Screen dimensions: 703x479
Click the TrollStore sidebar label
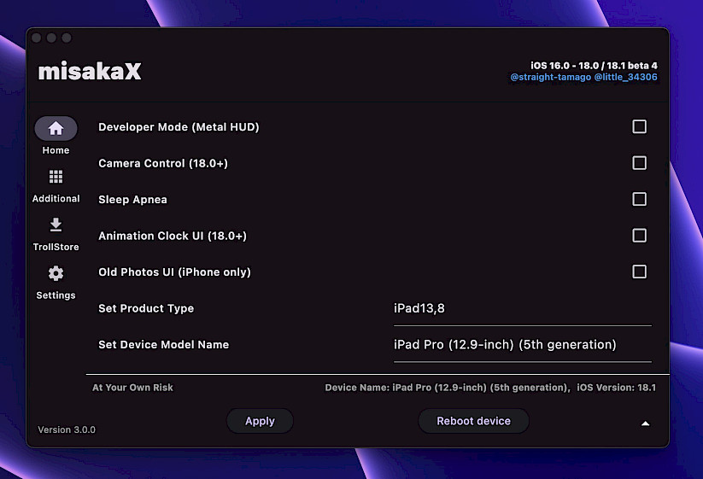click(x=56, y=247)
